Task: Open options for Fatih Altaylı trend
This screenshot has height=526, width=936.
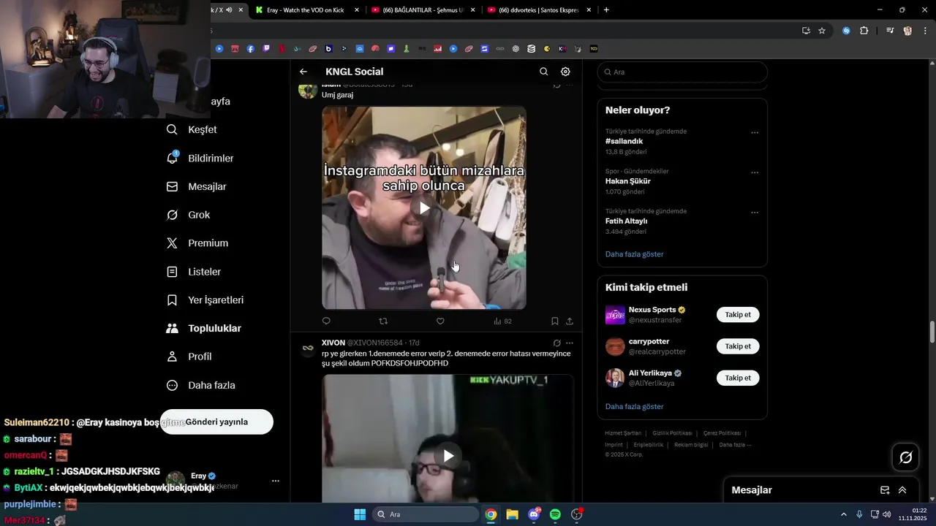Action: point(755,213)
